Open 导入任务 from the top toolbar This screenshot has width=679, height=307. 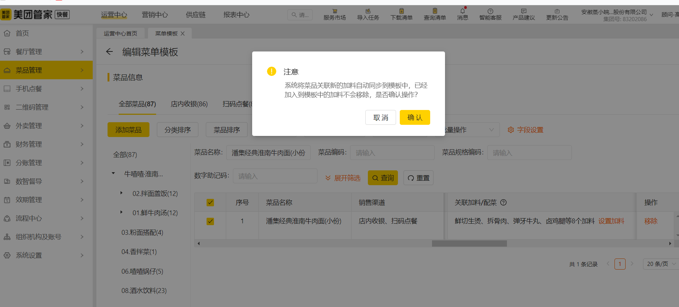pos(368,11)
